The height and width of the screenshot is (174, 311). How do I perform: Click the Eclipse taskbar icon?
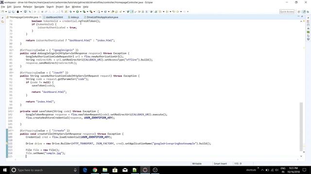pyautogui.click(x=145, y=170)
